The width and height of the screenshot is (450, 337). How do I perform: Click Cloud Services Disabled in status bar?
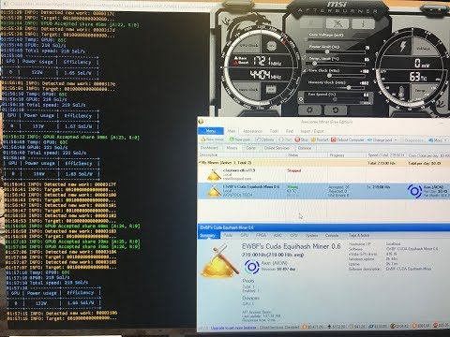(x=279, y=328)
